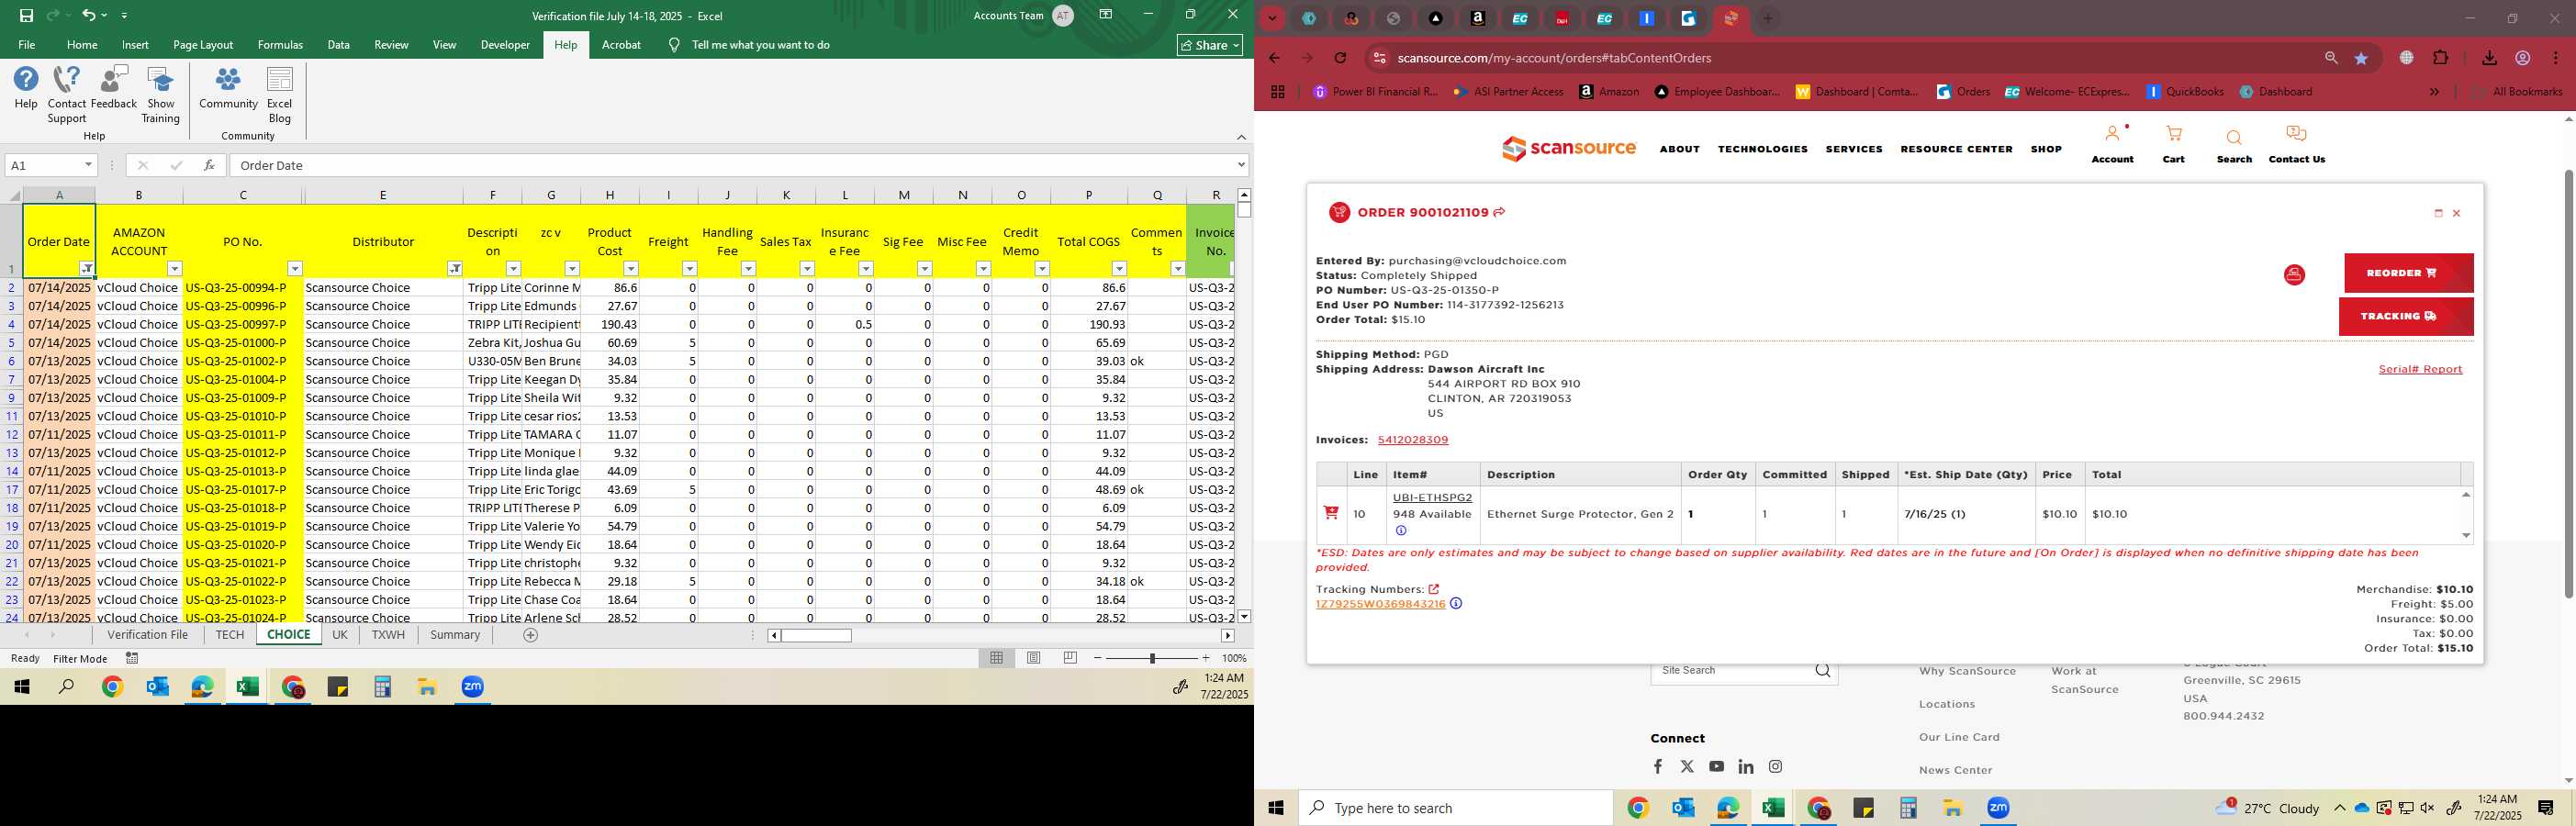2576x826 pixels.
Task: Click the Windows 'Type here to search' box
Action: click(1455, 808)
